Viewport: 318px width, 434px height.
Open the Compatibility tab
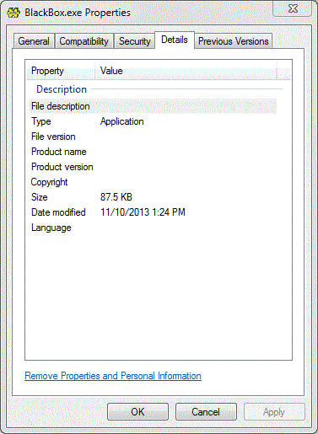(x=84, y=41)
